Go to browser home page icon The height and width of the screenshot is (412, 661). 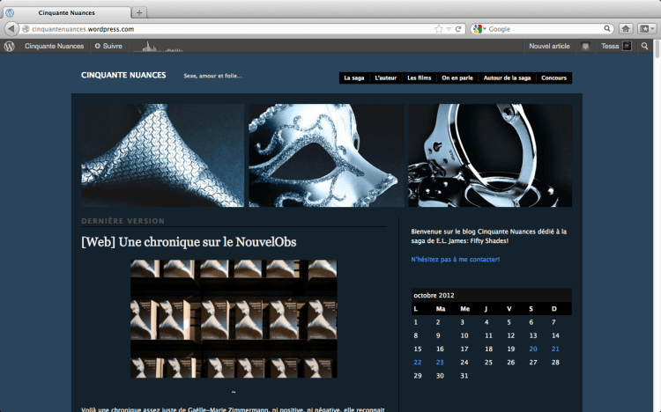coord(626,29)
